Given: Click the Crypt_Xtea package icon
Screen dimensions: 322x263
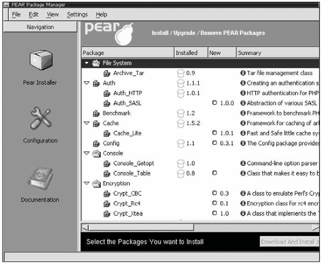Looking at the screenshot, I should (107, 214).
